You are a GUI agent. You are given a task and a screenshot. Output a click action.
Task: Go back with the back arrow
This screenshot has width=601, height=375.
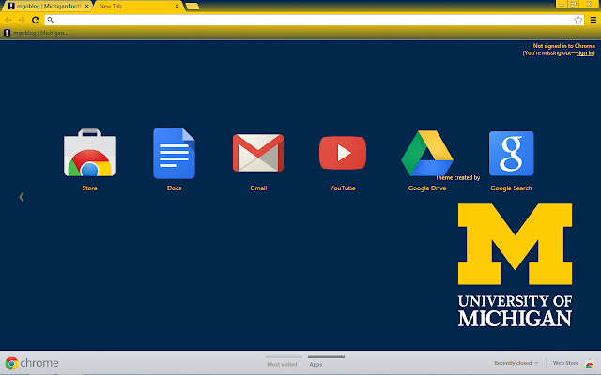tap(8, 20)
